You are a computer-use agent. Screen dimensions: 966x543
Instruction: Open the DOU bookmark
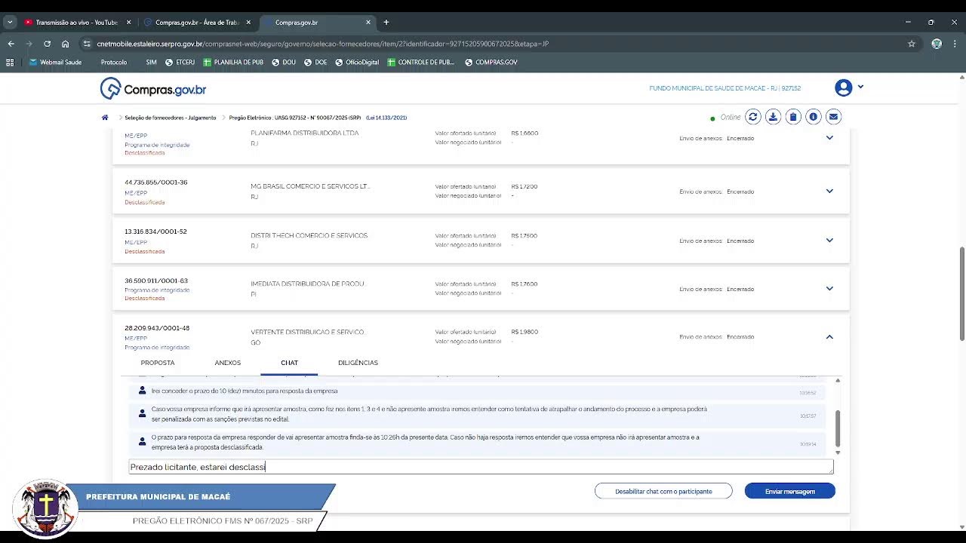pos(284,63)
